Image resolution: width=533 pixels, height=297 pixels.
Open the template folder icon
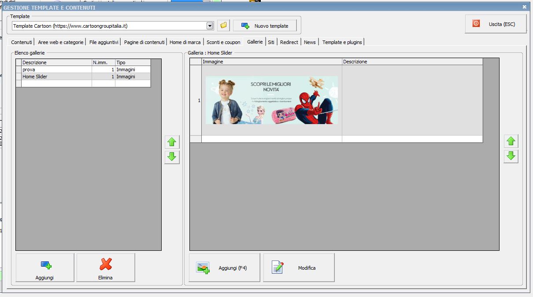pyautogui.click(x=223, y=26)
